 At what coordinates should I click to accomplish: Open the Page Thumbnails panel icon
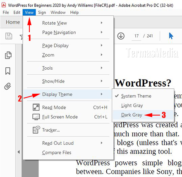[8, 55]
